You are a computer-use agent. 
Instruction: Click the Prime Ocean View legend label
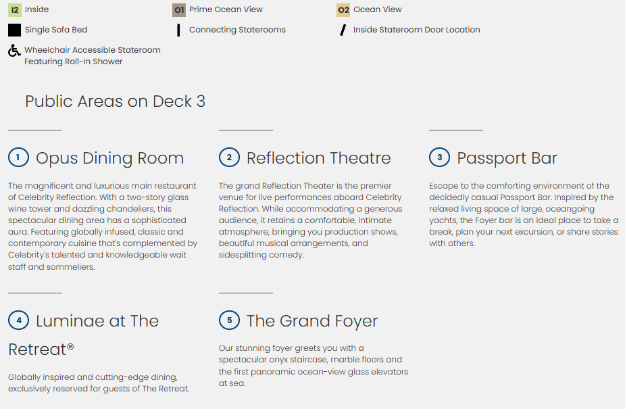tap(226, 10)
